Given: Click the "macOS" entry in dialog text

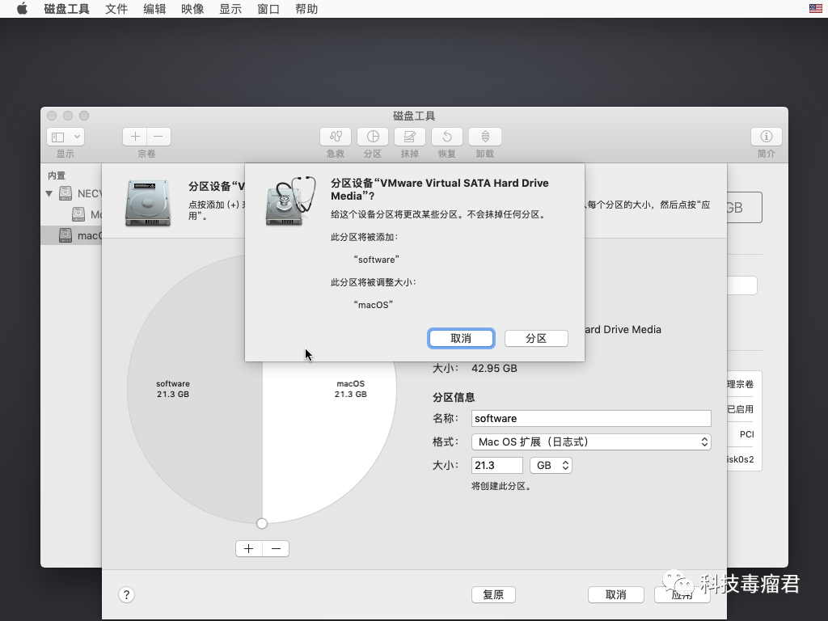Looking at the screenshot, I should pyautogui.click(x=374, y=305).
